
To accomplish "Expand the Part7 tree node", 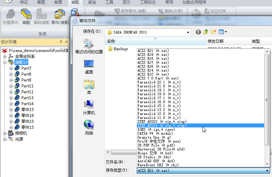I will tap(11, 68).
